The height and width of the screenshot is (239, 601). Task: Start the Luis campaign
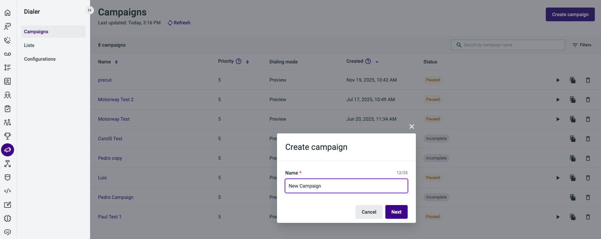(x=558, y=178)
